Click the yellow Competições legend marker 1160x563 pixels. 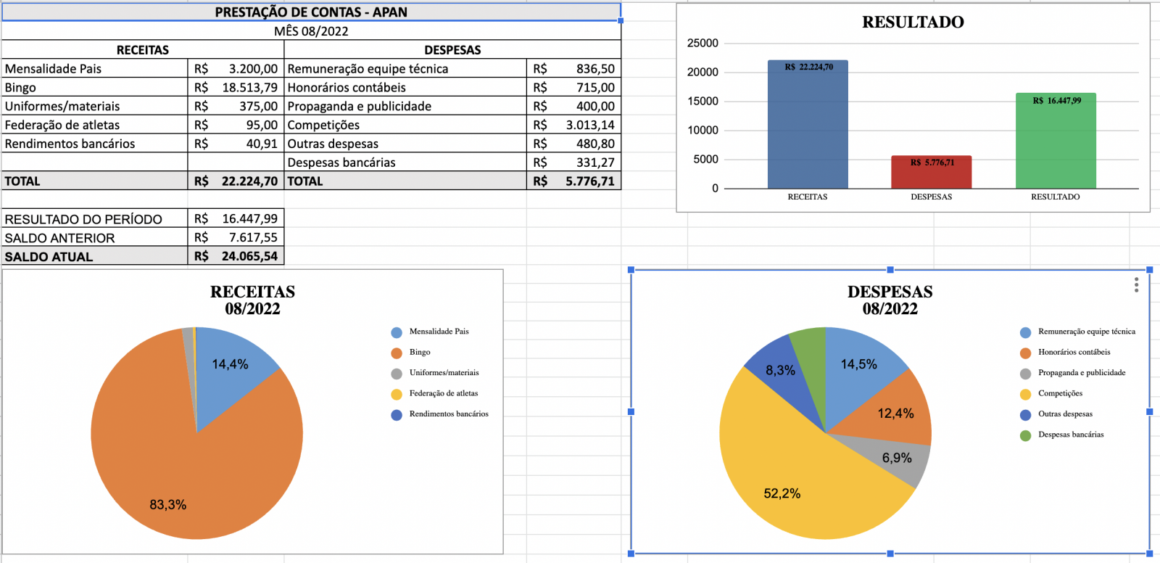click(x=1025, y=395)
